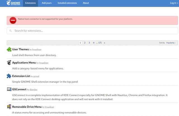The image size is (179, 116).
Task: Click 'Load shell themes from user directory.' text
Action: point(34,55)
